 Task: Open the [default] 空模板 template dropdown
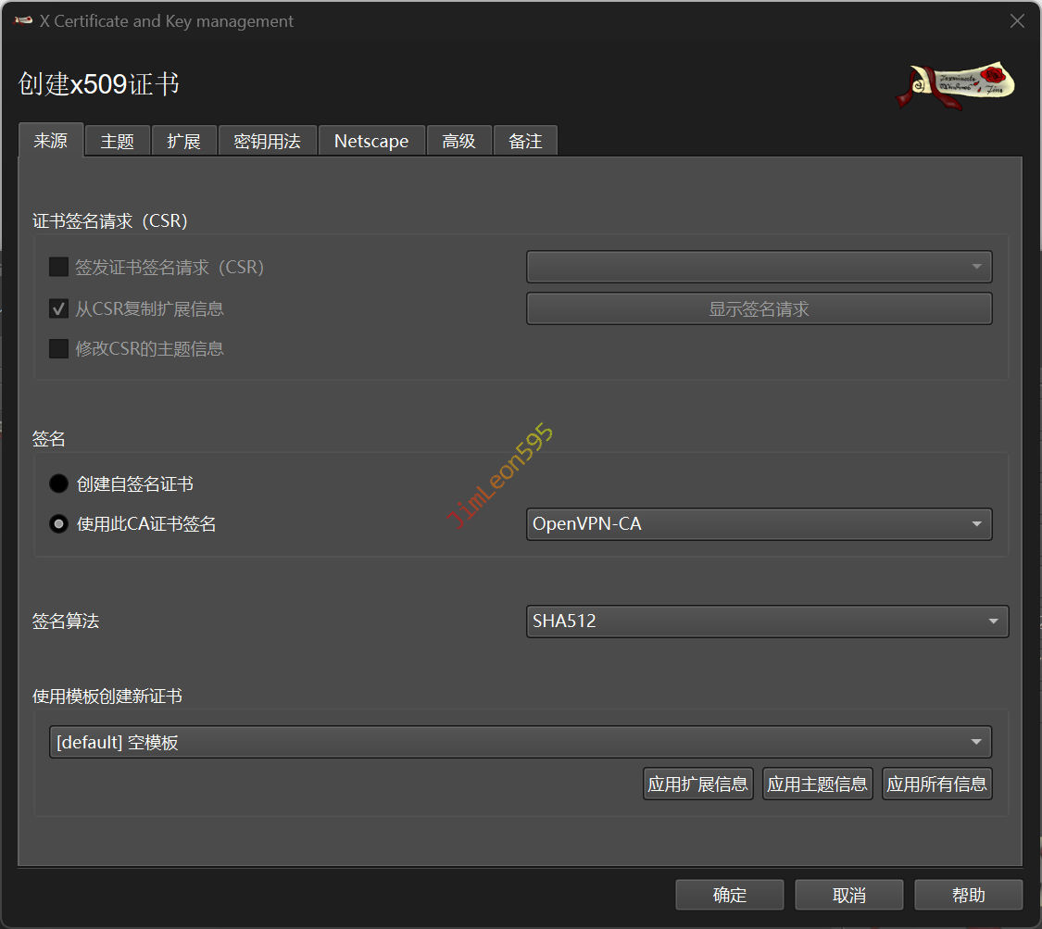(520, 742)
